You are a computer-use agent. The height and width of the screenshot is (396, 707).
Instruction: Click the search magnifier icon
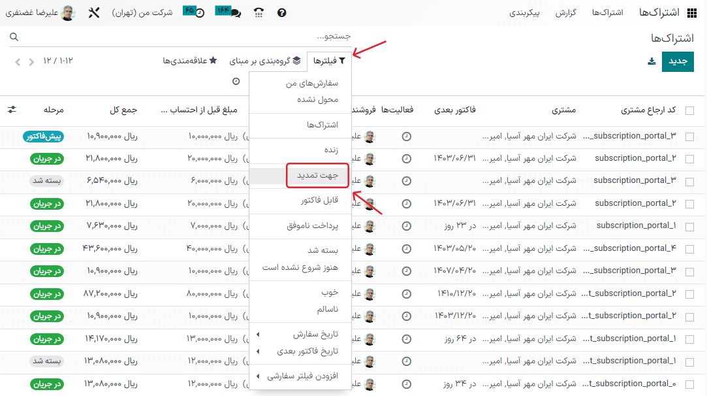(14, 37)
